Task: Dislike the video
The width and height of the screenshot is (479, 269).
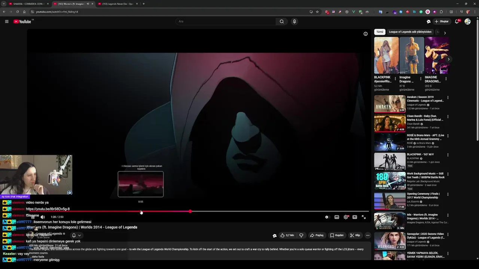Action: 301,235
